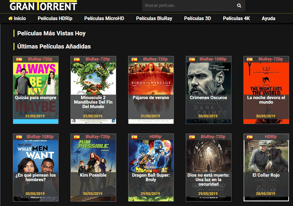Screen dimensions: 293x206
Task: Click the El Collar Rojo title text
Action: (x=266, y=175)
